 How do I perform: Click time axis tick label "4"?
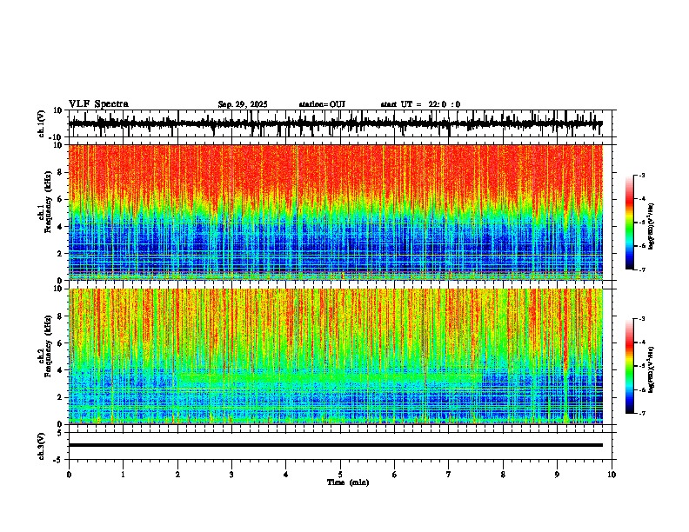point(285,475)
